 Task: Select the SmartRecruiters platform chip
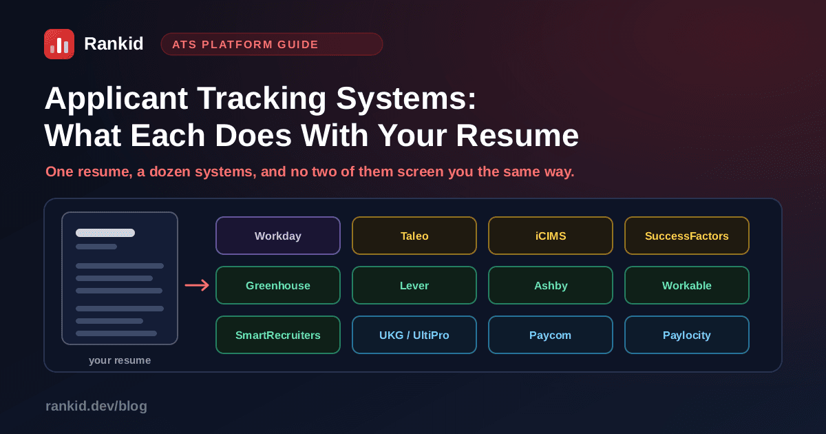click(278, 335)
